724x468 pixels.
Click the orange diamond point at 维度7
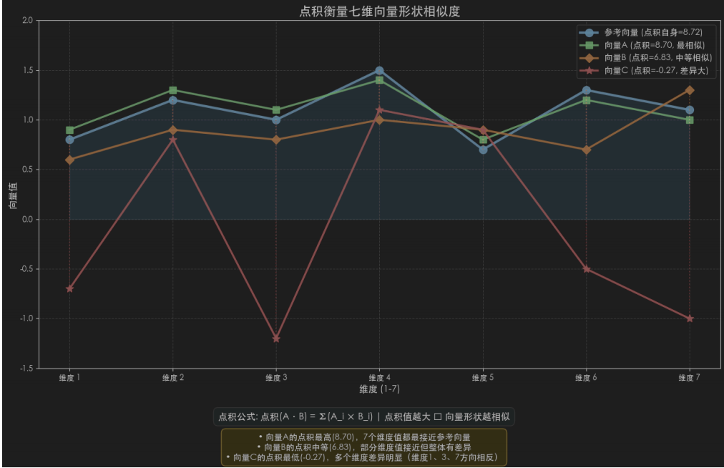click(689, 91)
